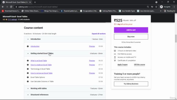Viewport: 177px width, 100px height.
Task: Click Expand all sections
Action: coord(99,34)
